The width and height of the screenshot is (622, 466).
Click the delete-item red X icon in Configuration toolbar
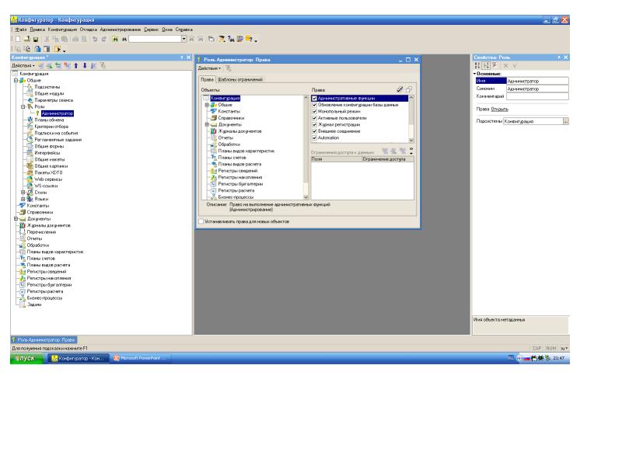[67, 65]
